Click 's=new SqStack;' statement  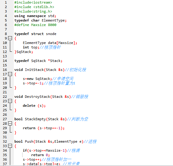coord(37,79)
